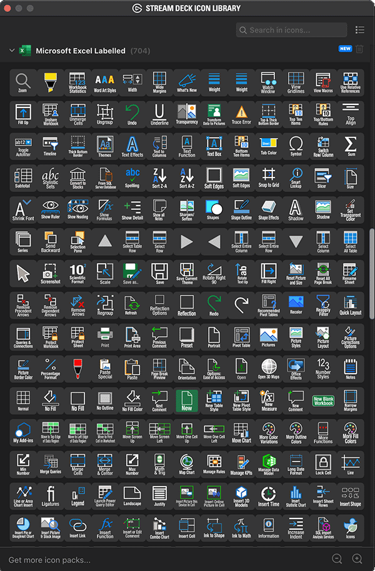Select the Zoom icon
Image resolution: width=375 pixels, height=571 pixels.
coord(23,82)
